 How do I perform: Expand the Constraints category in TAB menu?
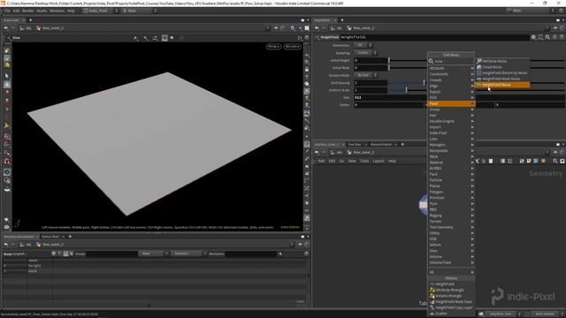point(451,74)
